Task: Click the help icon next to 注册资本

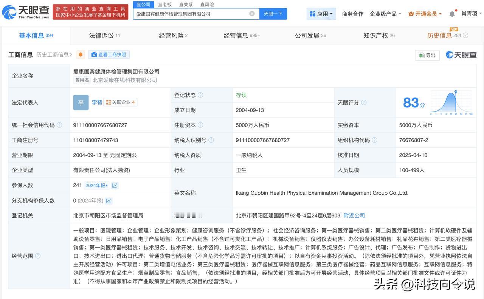Action: 200,125
